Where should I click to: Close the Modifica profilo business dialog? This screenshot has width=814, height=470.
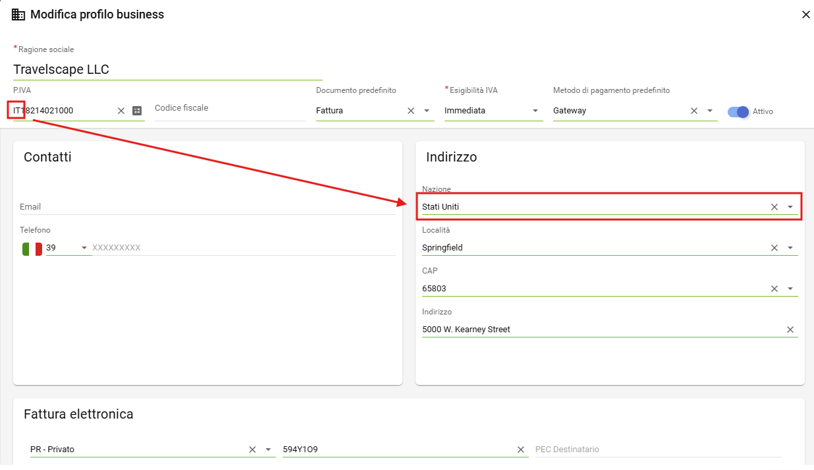click(805, 15)
